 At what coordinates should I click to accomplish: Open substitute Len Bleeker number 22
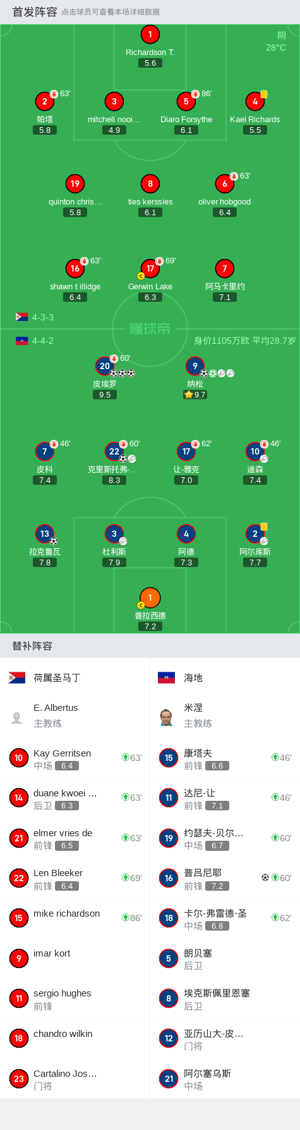pyautogui.click(x=75, y=878)
